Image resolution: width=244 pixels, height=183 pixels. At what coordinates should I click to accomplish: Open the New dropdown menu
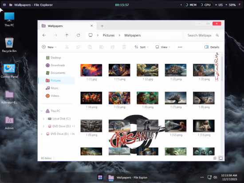(49, 47)
